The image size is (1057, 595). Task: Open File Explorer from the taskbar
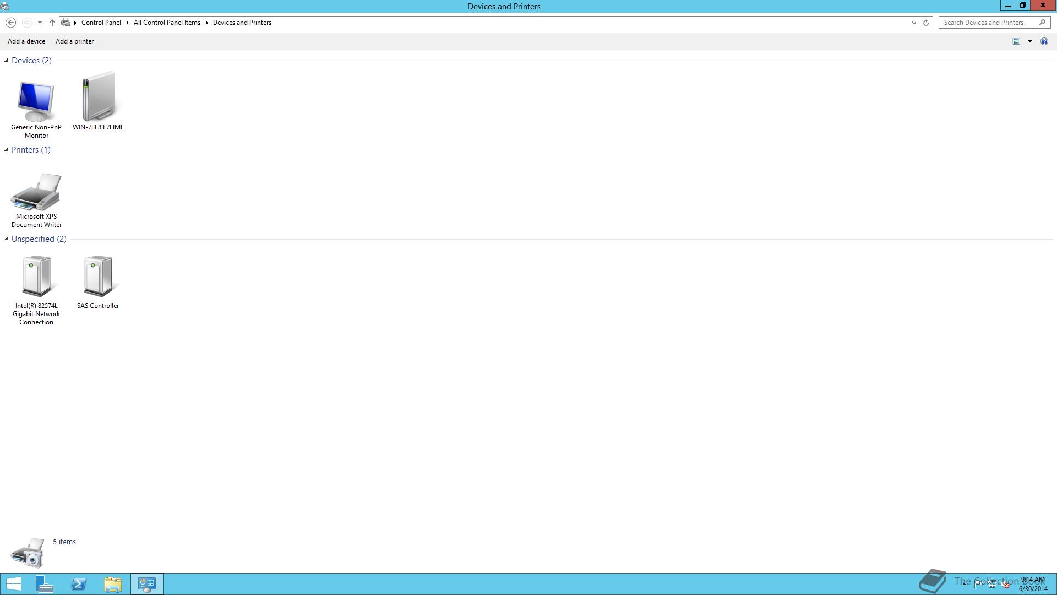113,584
